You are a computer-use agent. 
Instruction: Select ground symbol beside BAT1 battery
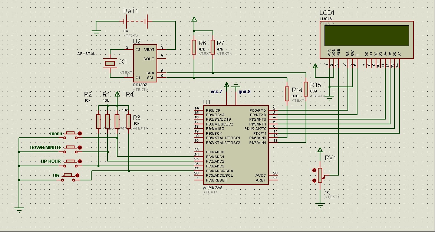tap(96, 32)
